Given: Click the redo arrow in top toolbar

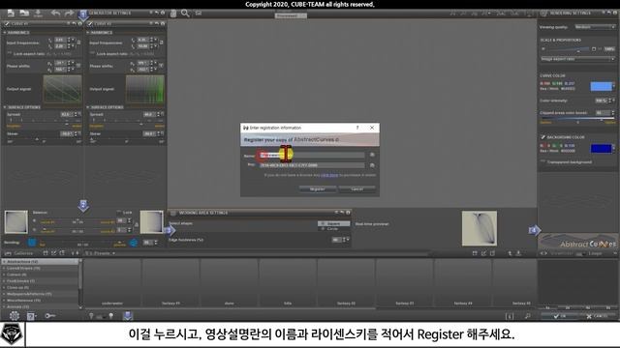Looking at the screenshot, I should tap(69, 14).
